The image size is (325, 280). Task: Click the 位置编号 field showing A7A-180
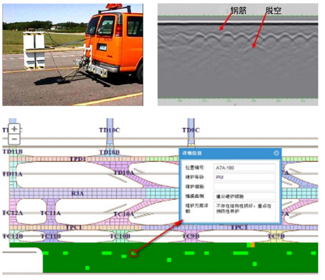coord(244,168)
